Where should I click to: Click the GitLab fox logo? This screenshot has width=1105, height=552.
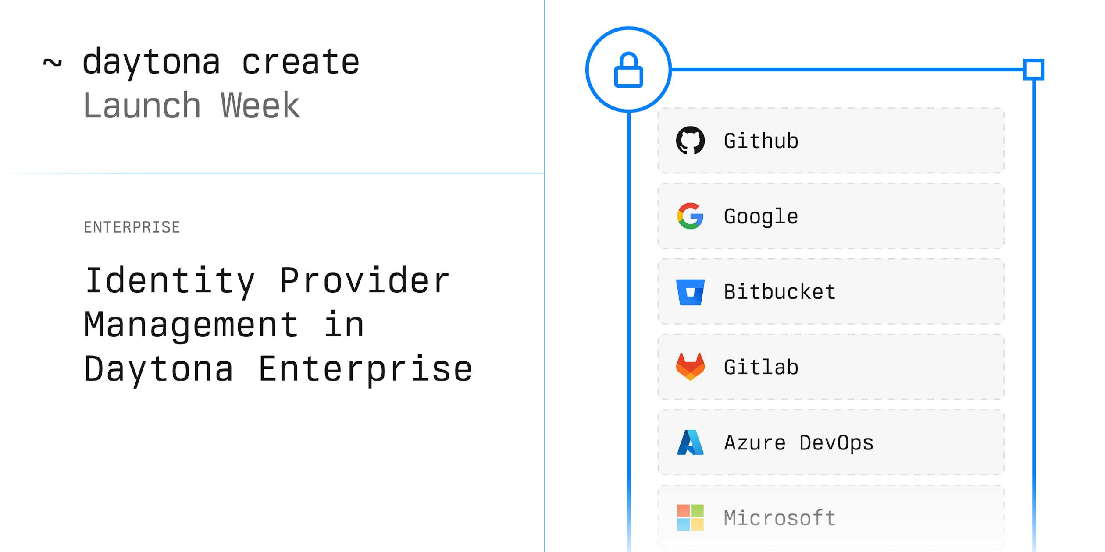(690, 367)
